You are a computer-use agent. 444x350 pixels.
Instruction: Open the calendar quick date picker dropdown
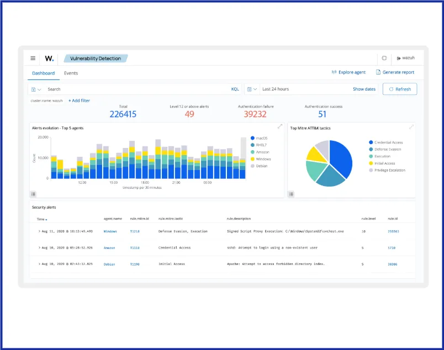coord(252,89)
